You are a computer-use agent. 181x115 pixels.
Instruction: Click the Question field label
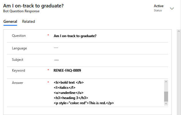click(19, 36)
